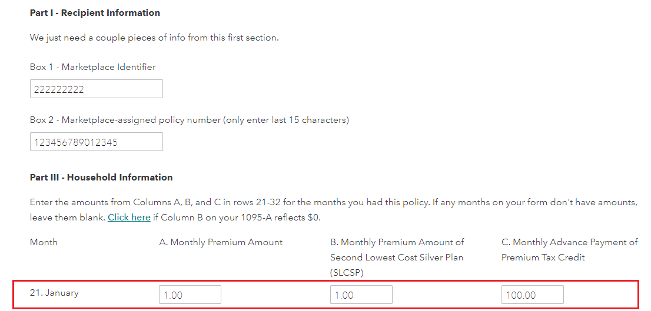Click the "Part III - Household Information" heading
651x311 pixels.
[101, 178]
